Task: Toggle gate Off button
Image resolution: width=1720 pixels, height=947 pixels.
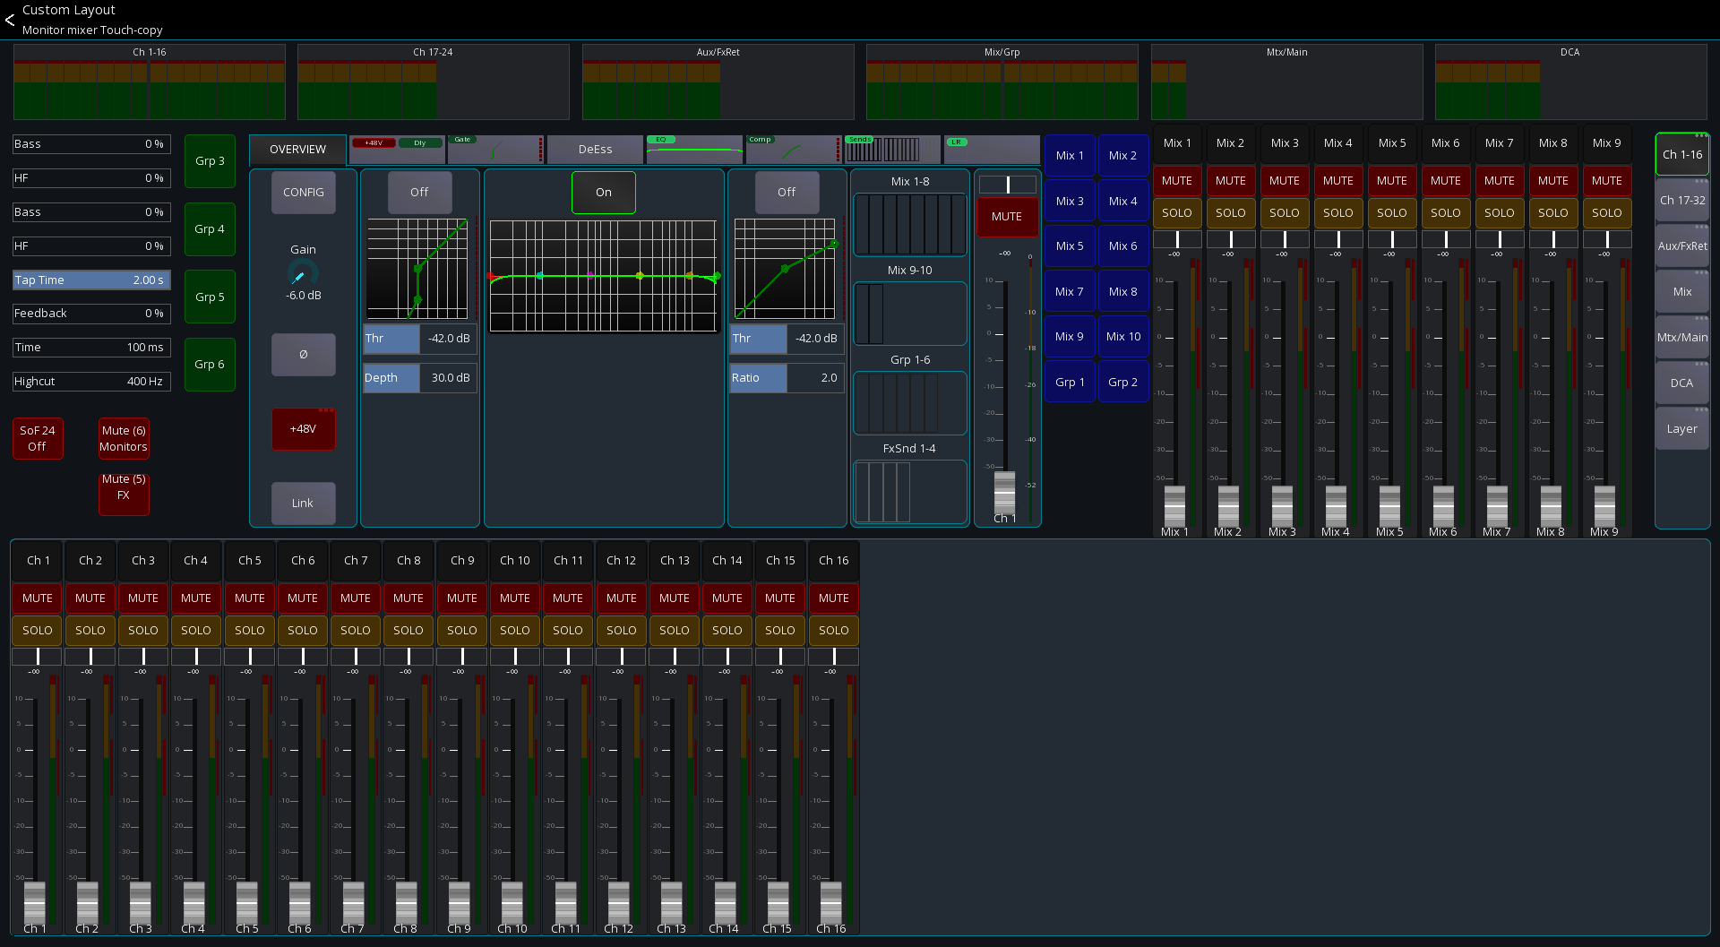Action: (419, 193)
